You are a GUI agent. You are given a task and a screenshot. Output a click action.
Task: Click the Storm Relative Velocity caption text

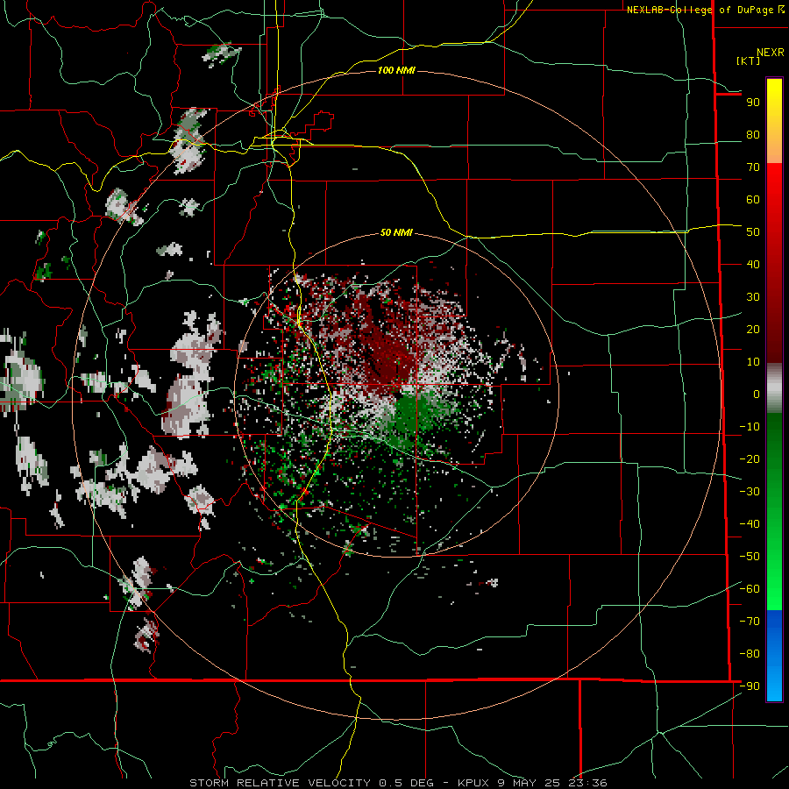pyautogui.click(x=398, y=783)
